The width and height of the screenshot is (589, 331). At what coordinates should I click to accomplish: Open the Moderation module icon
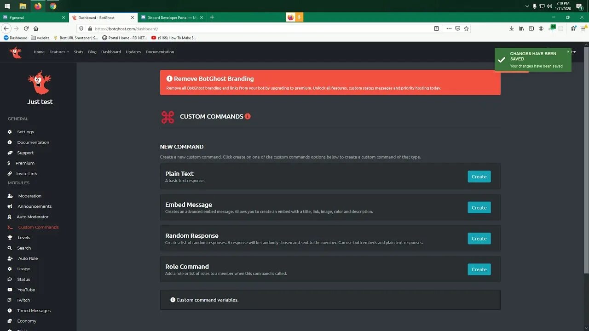click(10, 196)
